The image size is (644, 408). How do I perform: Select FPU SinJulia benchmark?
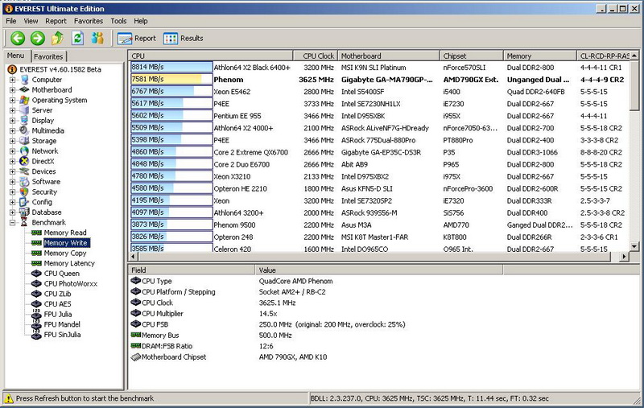[x=63, y=335]
